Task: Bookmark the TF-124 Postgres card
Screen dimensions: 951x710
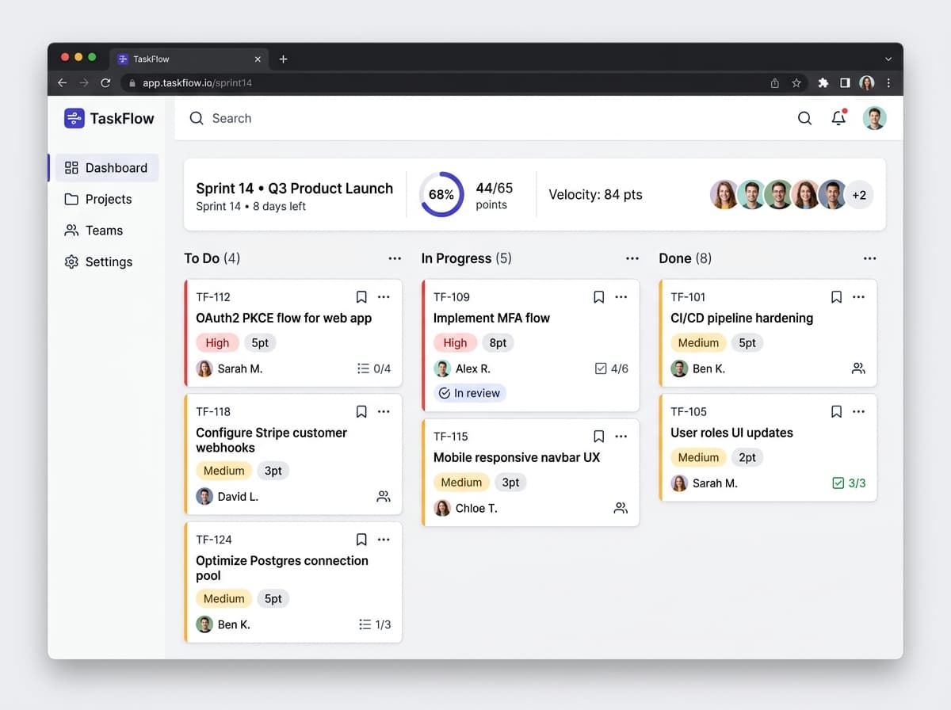Action: (x=361, y=540)
